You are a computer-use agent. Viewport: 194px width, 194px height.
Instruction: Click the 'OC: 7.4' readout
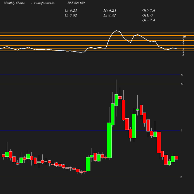[149, 10]
